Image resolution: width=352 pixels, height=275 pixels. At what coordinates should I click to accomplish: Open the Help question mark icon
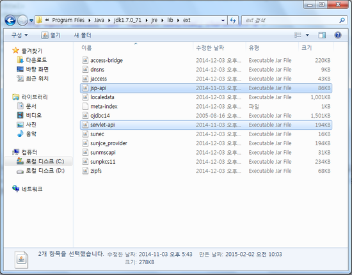click(x=338, y=35)
